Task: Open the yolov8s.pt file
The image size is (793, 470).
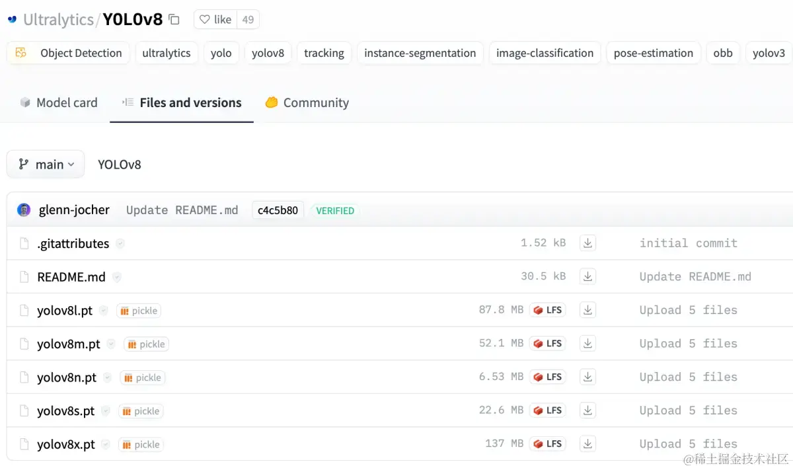Action: click(66, 411)
